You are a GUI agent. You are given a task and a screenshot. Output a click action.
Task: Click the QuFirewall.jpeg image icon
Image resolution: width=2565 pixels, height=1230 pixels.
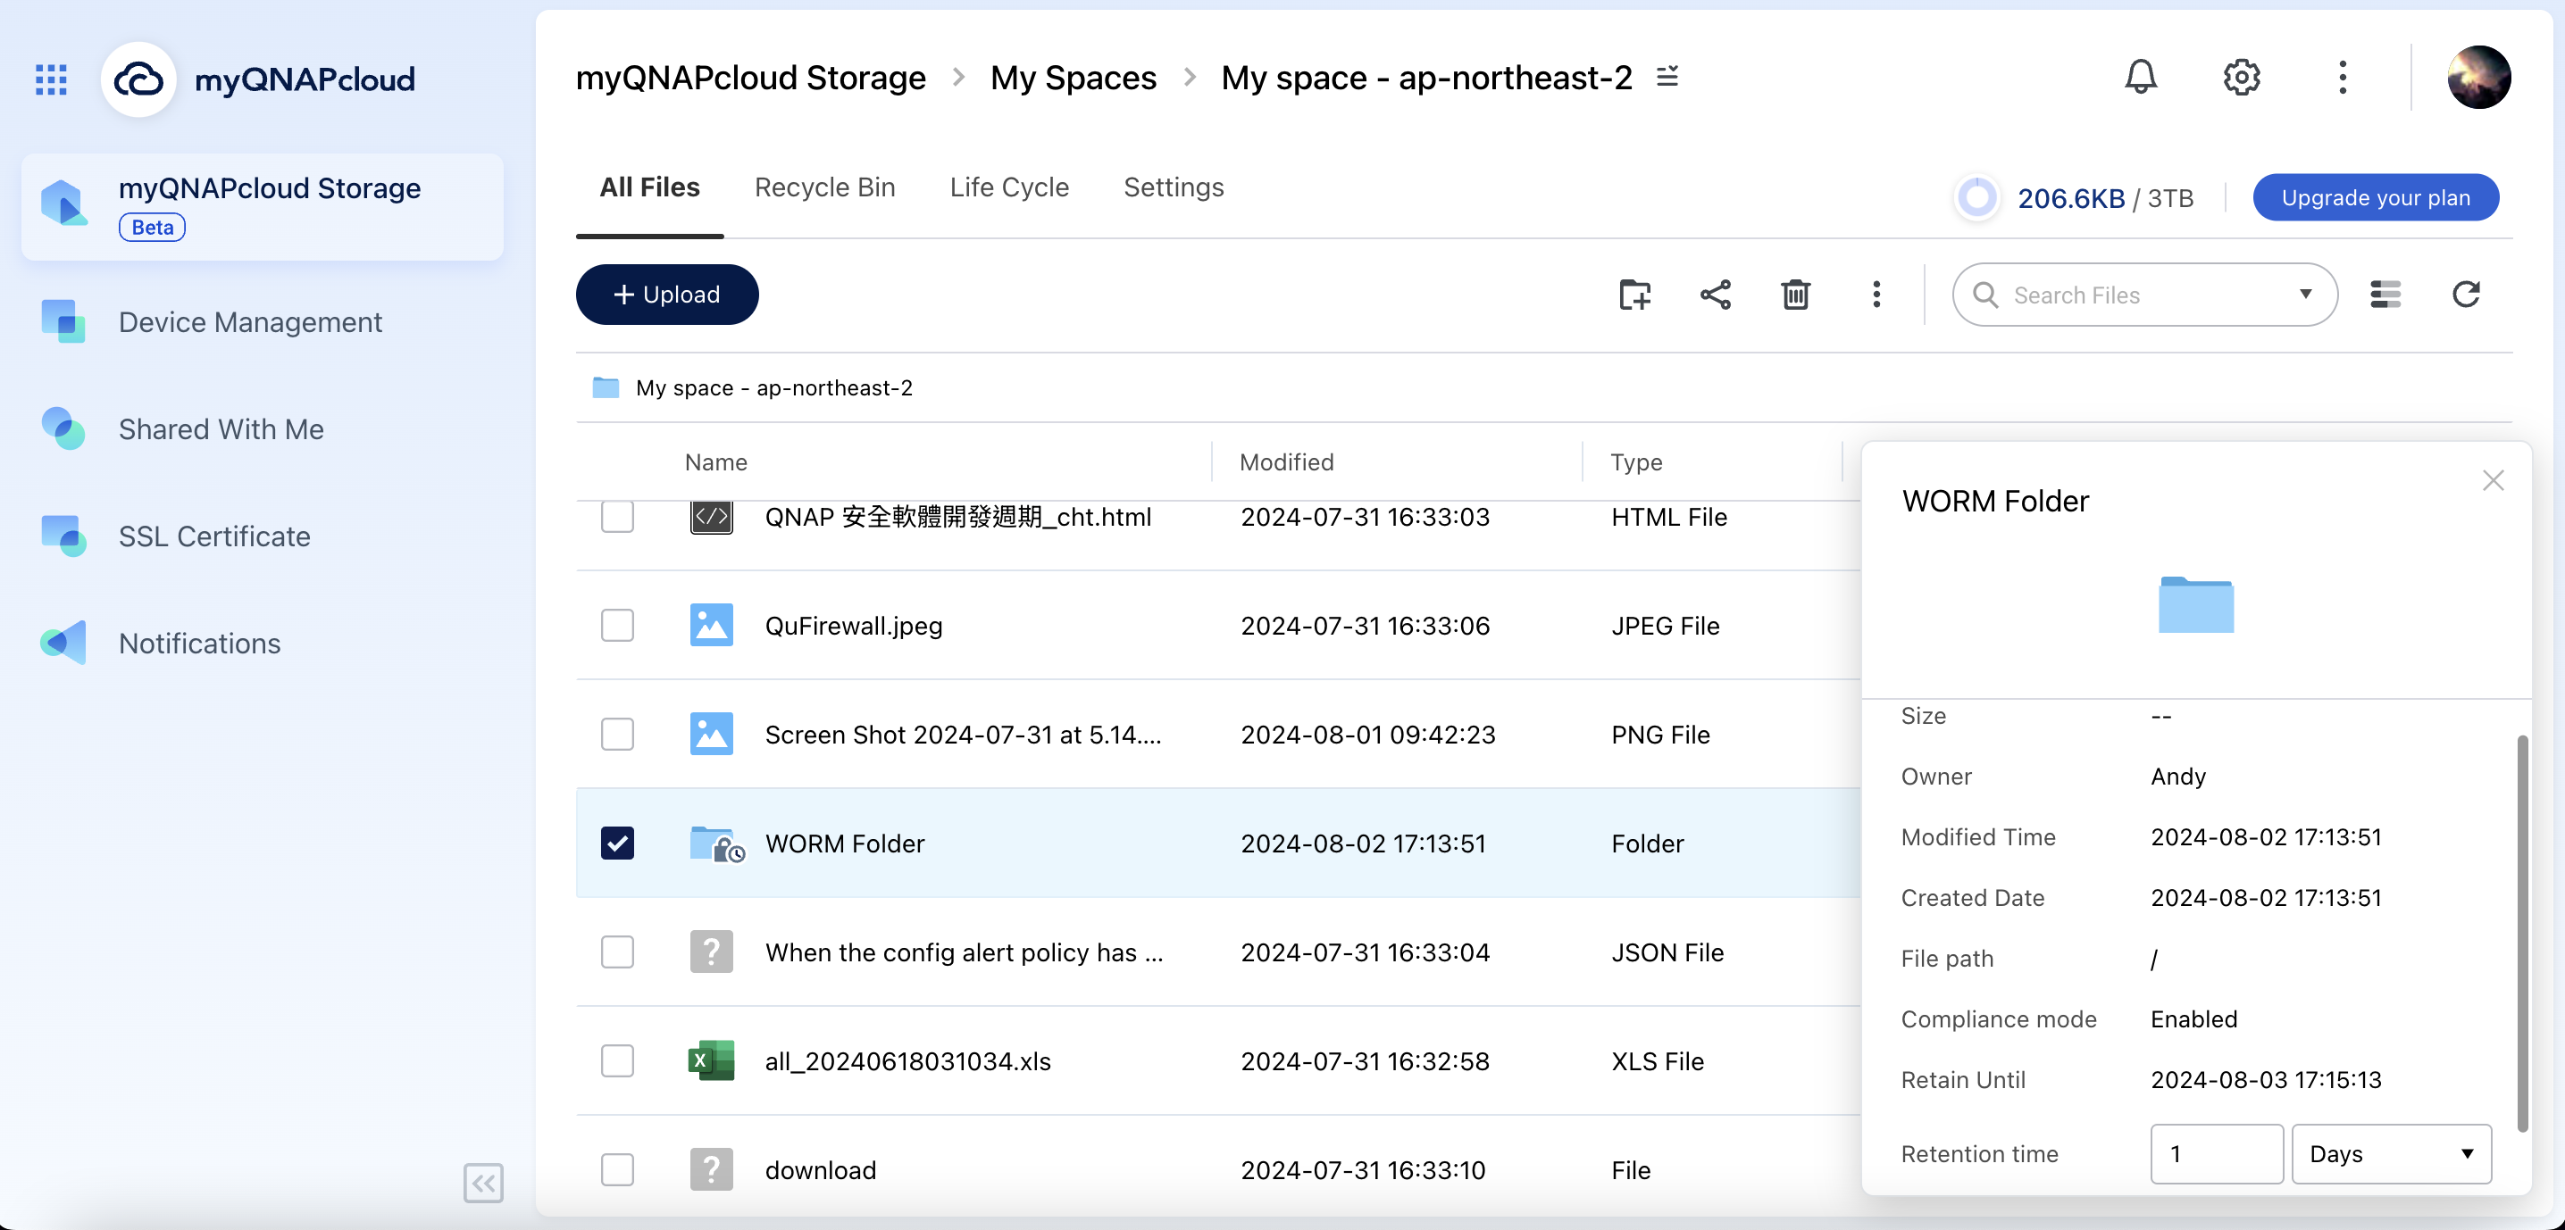point(711,625)
